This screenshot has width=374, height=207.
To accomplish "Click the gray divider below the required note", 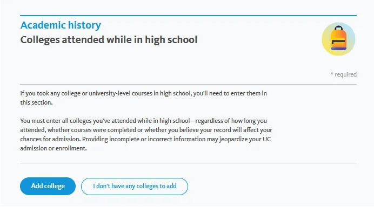I will point(189,84).
